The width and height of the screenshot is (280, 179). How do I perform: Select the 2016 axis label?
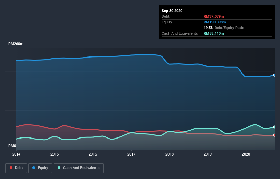(93, 154)
